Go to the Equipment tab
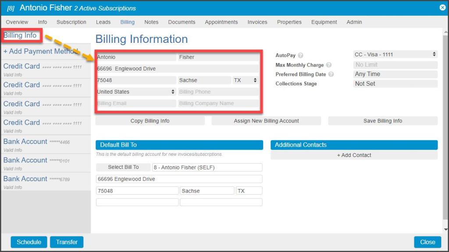449x252 pixels. pos(324,22)
